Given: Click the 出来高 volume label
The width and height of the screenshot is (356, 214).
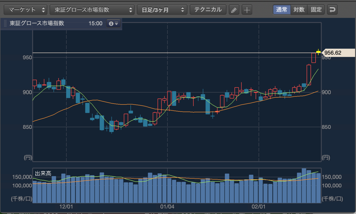Looking at the screenshot, I should 43,173.
